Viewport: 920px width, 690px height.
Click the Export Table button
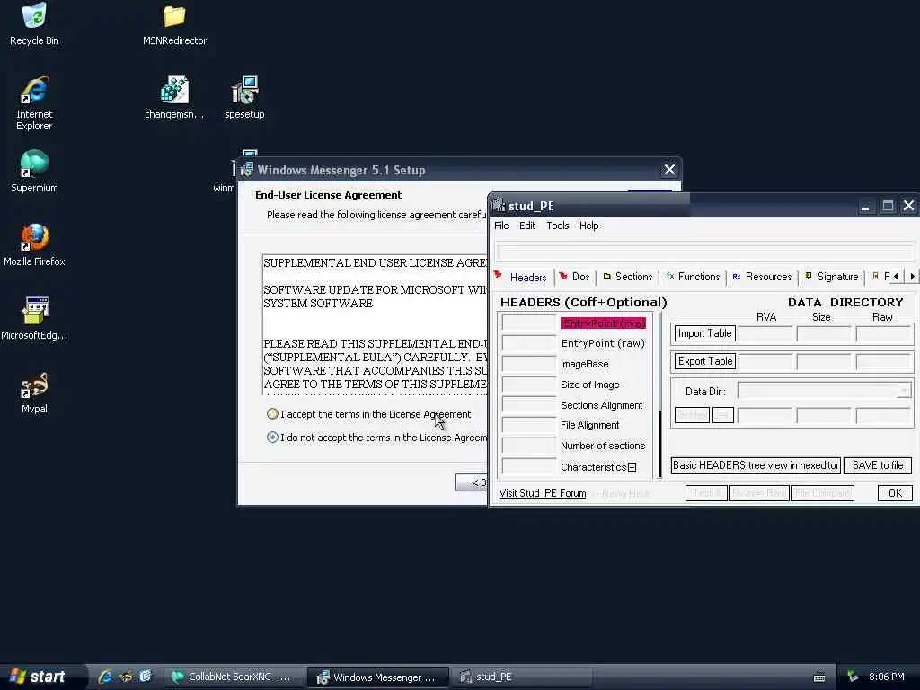pos(704,361)
